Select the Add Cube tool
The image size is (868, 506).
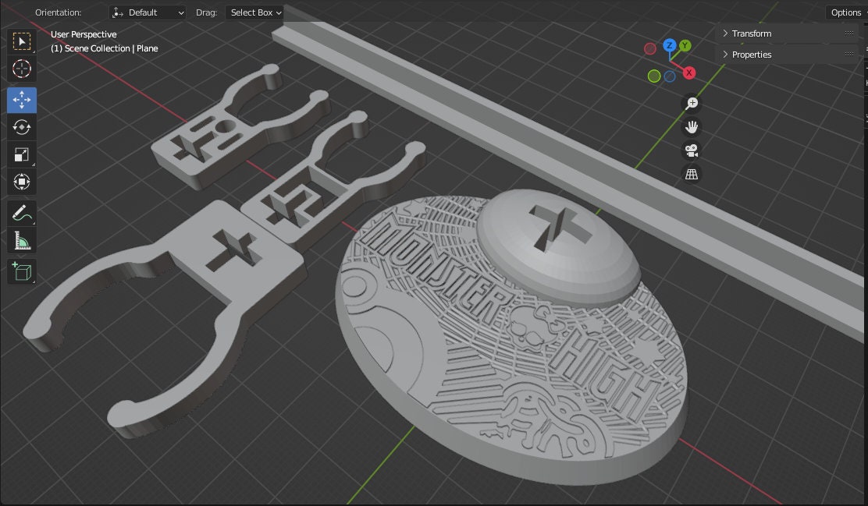[22, 271]
